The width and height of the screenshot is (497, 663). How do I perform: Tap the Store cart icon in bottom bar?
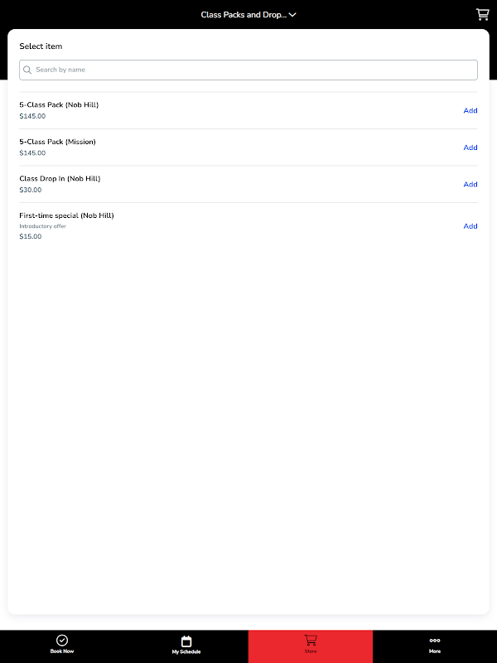[311, 640]
